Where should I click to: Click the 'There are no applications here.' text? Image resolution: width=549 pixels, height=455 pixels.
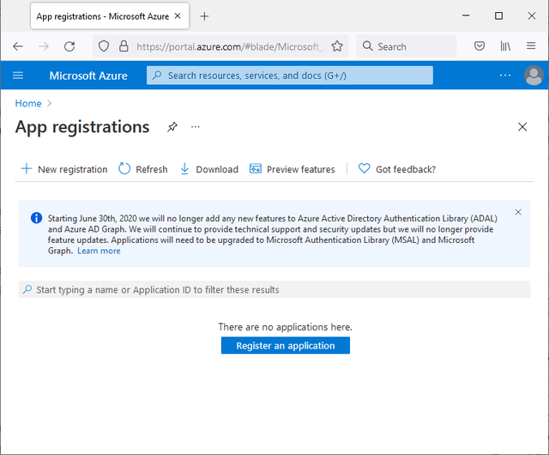[286, 327]
